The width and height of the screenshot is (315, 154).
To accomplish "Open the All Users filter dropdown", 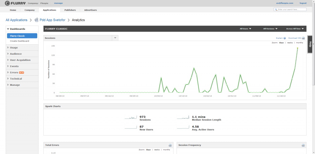I will click(x=245, y=29).
